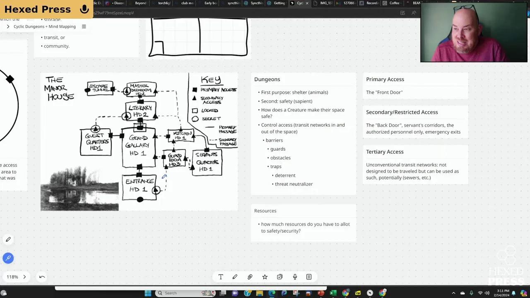The height and width of the screenshot is (298, 530).
Task: Select the star tool in the toolbar
Action: [265, 276]
